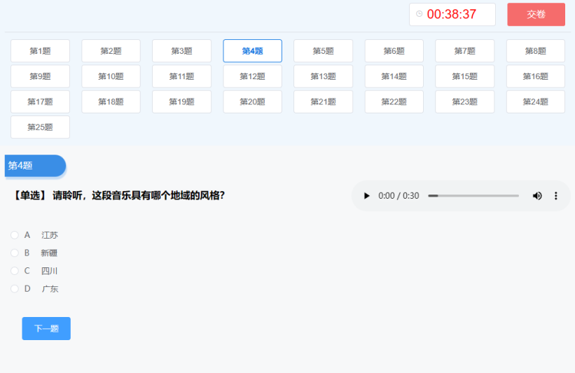Open question 第10题
Screen dimensions: 575x373
point(111,76)
